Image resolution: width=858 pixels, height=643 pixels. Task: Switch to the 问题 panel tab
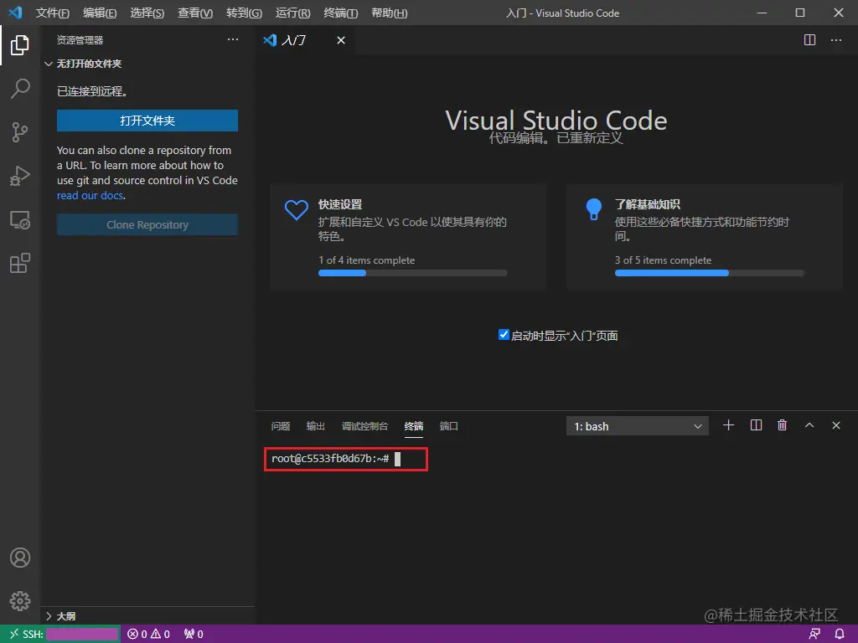[x=281, y=426]
